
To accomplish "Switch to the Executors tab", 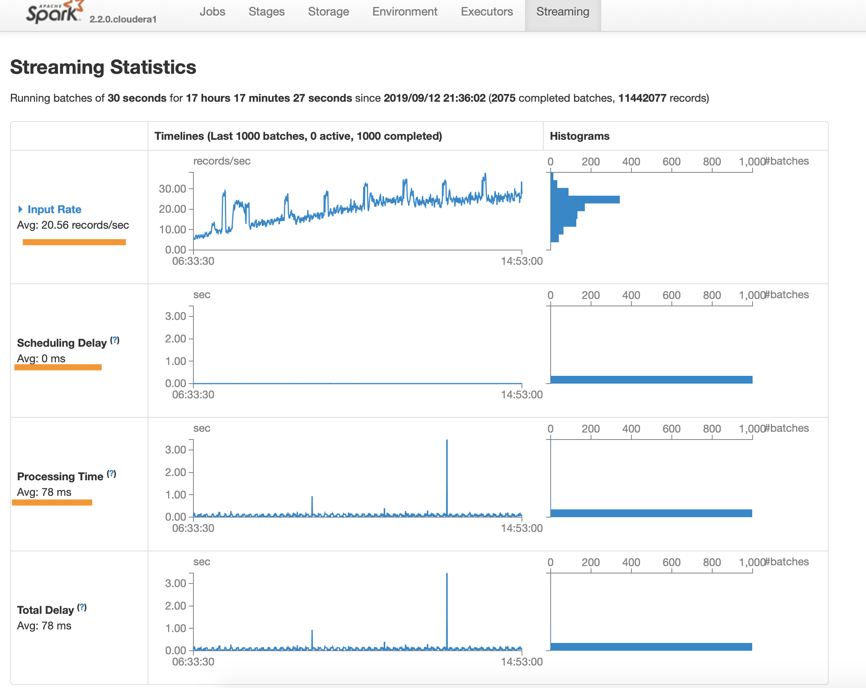I will (x=487, y=12).
